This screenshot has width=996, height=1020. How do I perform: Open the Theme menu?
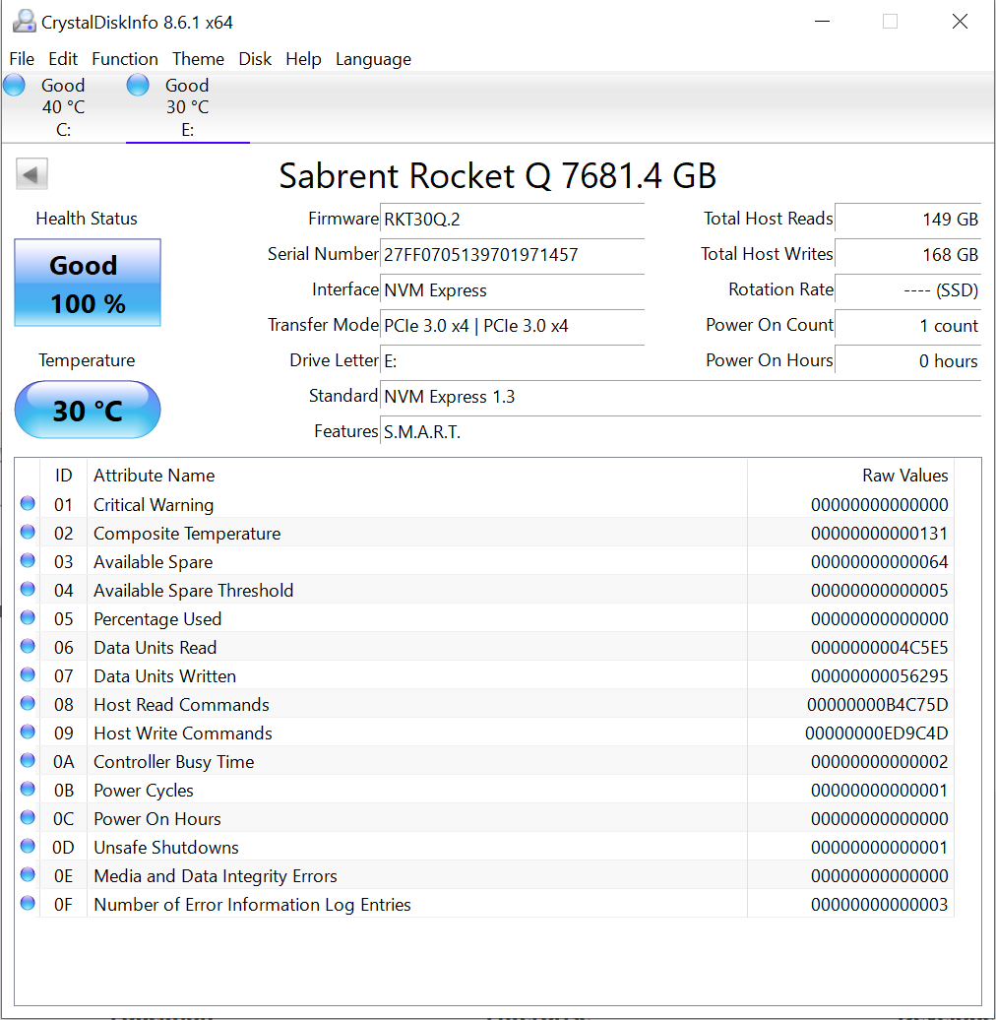point(198,59)
